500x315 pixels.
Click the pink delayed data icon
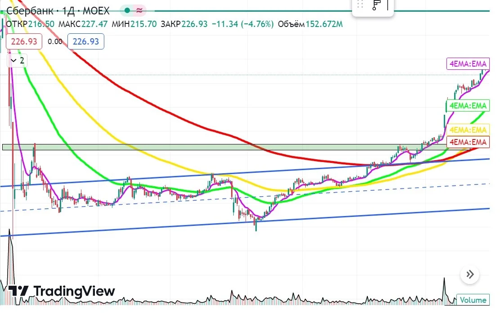click(139, 10)
